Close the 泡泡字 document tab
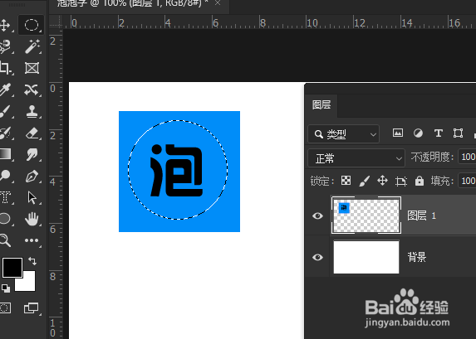Screen dimensions: 476x339 tap(218, 2)
